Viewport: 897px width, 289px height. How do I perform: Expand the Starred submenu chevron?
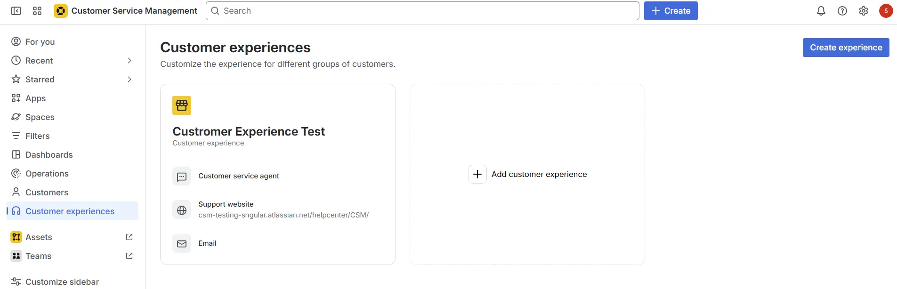click(x=129, y=80)
